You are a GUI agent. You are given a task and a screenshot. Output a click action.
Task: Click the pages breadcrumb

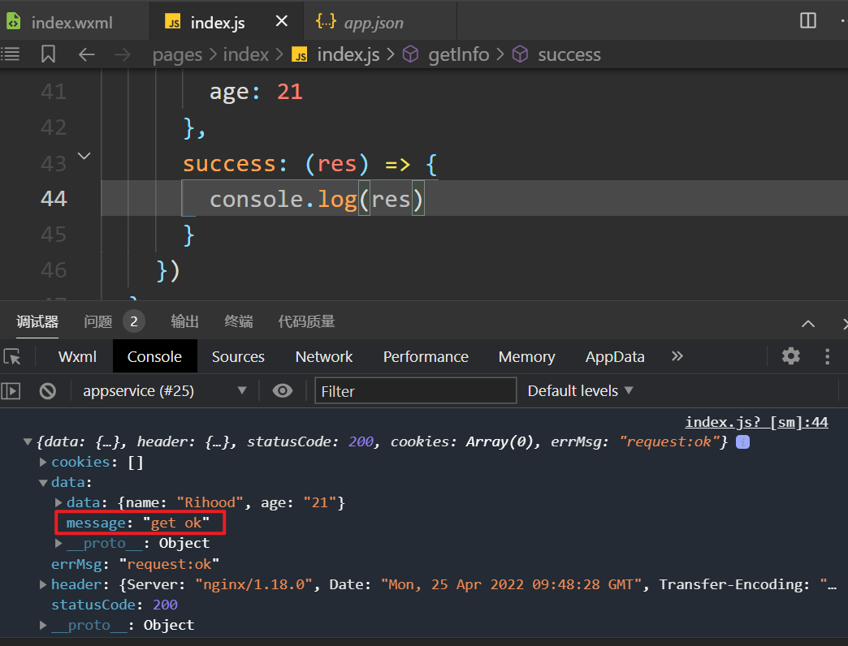177,54
